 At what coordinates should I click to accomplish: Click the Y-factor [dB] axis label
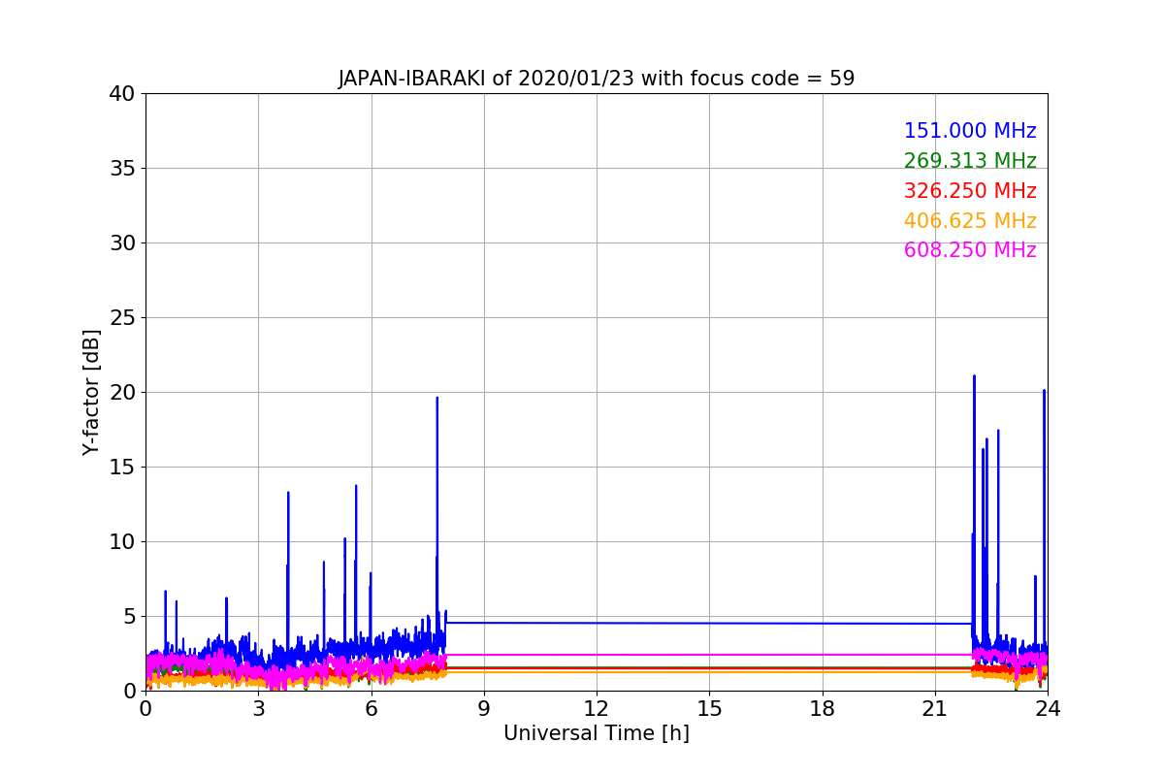tap(91, 392)
